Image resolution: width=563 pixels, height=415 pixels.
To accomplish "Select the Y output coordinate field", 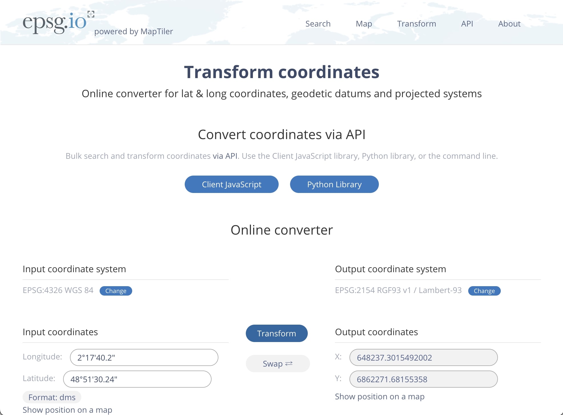I will tap(423, 379).
